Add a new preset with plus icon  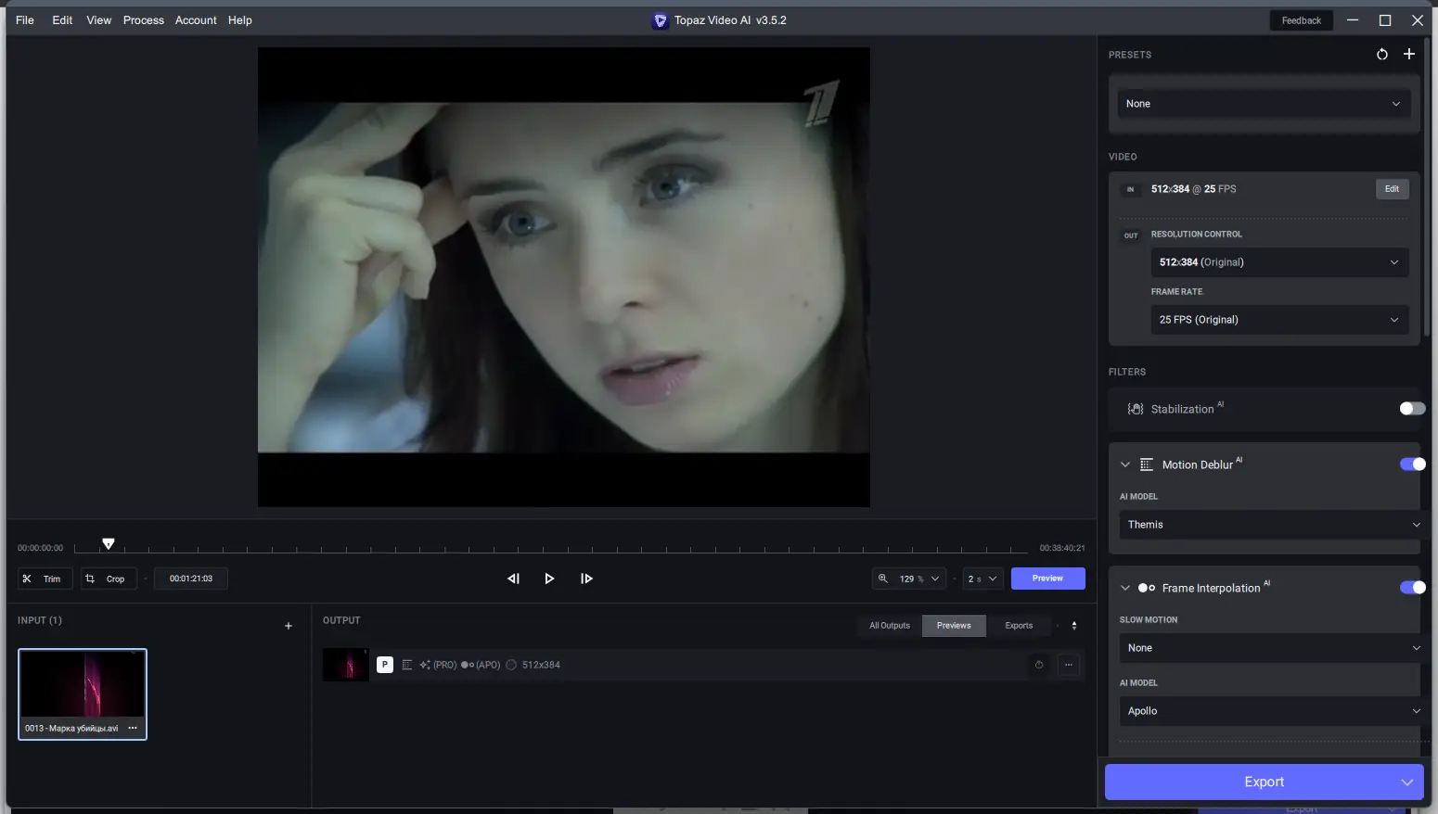(1408, 55)
